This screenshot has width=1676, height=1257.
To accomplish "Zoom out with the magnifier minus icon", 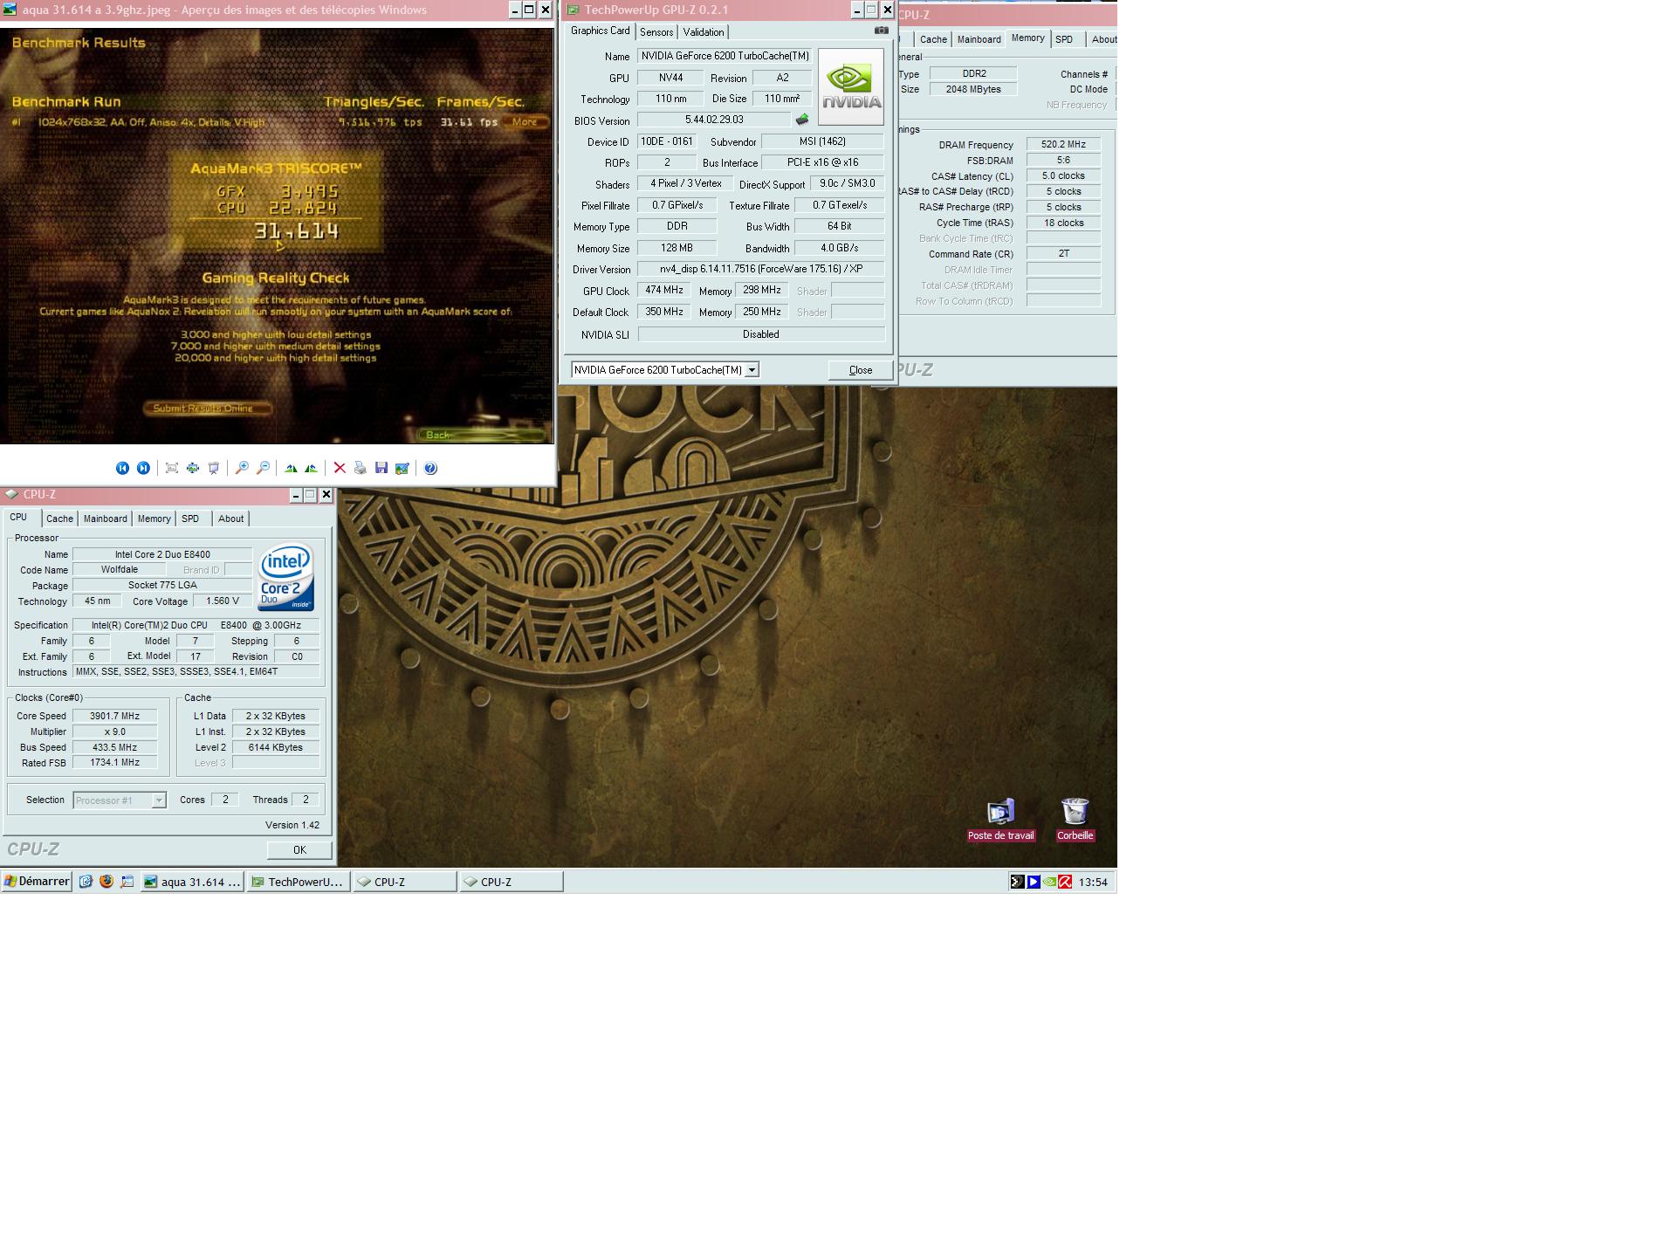I will pyautogui.click(x=263, y=469).
